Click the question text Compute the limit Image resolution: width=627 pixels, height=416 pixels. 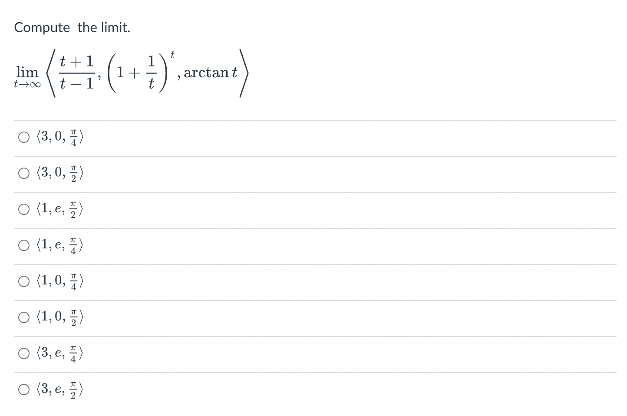72,27
